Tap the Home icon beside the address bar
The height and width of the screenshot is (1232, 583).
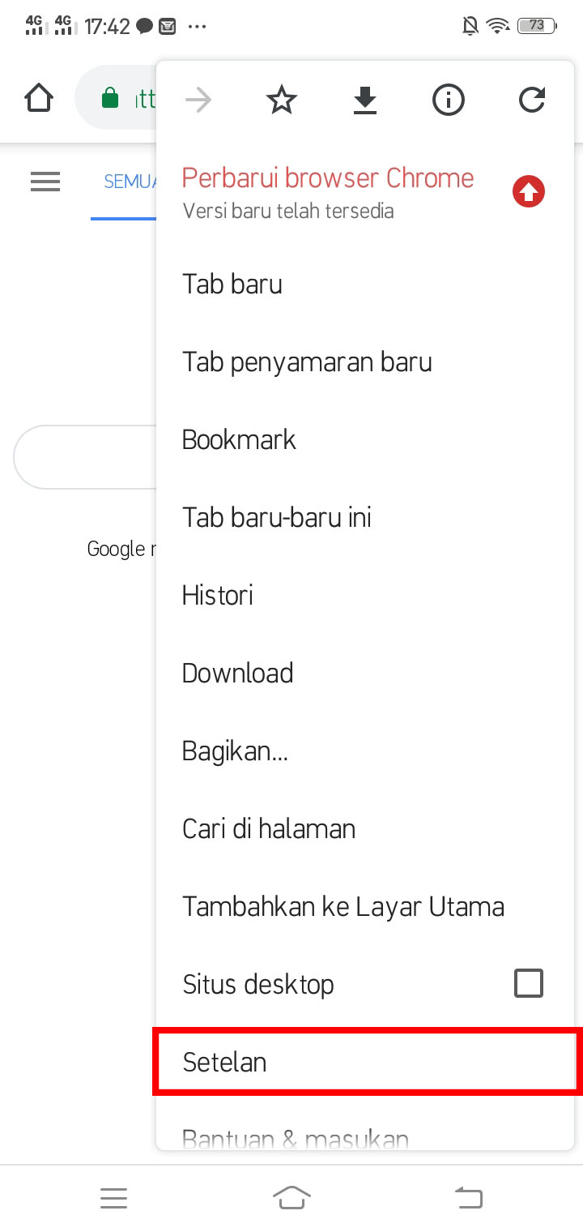38,98
